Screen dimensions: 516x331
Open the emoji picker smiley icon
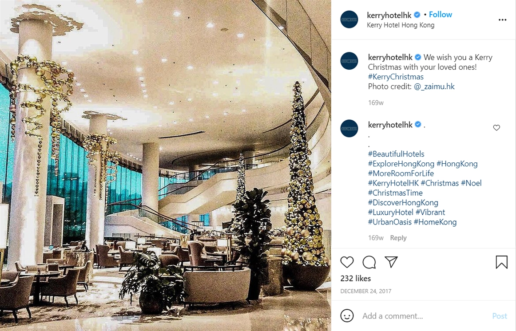pyautogui.click(x=347, y=315)
